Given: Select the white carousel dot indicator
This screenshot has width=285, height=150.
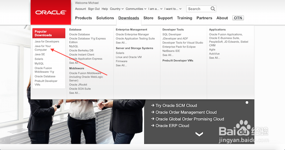Looking at the screenshot, I should pos(247,102).
